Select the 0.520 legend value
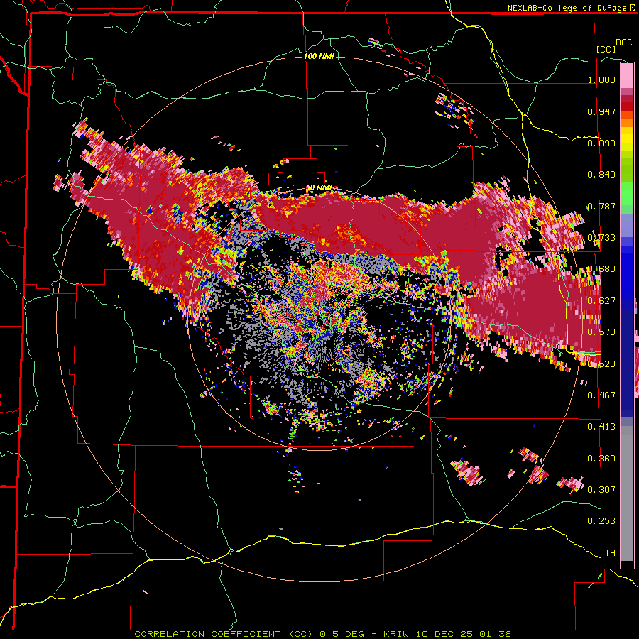639x639 pixels. (x=601, y=364)
